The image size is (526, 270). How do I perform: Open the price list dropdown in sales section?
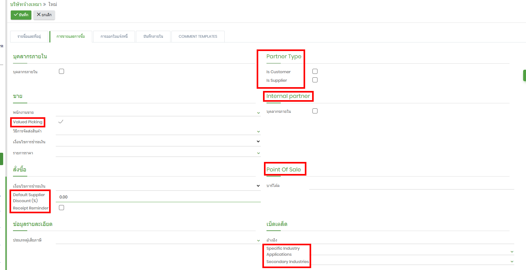pyautogui.click(x=258, y=153)
